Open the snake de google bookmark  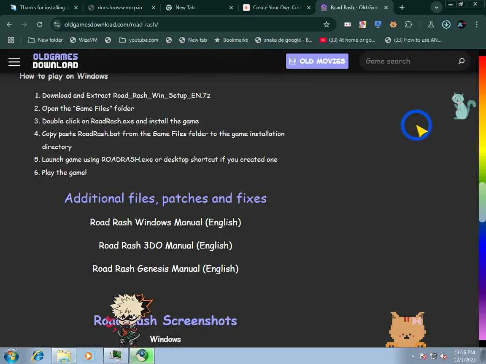tap(283, 40)
